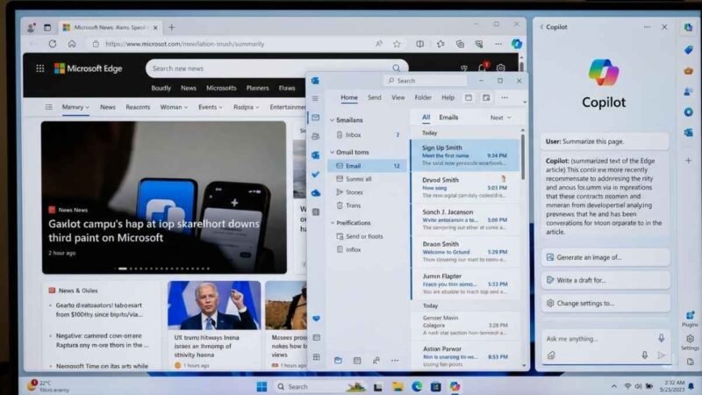Click the microphone in Copilot input box
This screenshot has height=395, width=702.
point(662,338)
